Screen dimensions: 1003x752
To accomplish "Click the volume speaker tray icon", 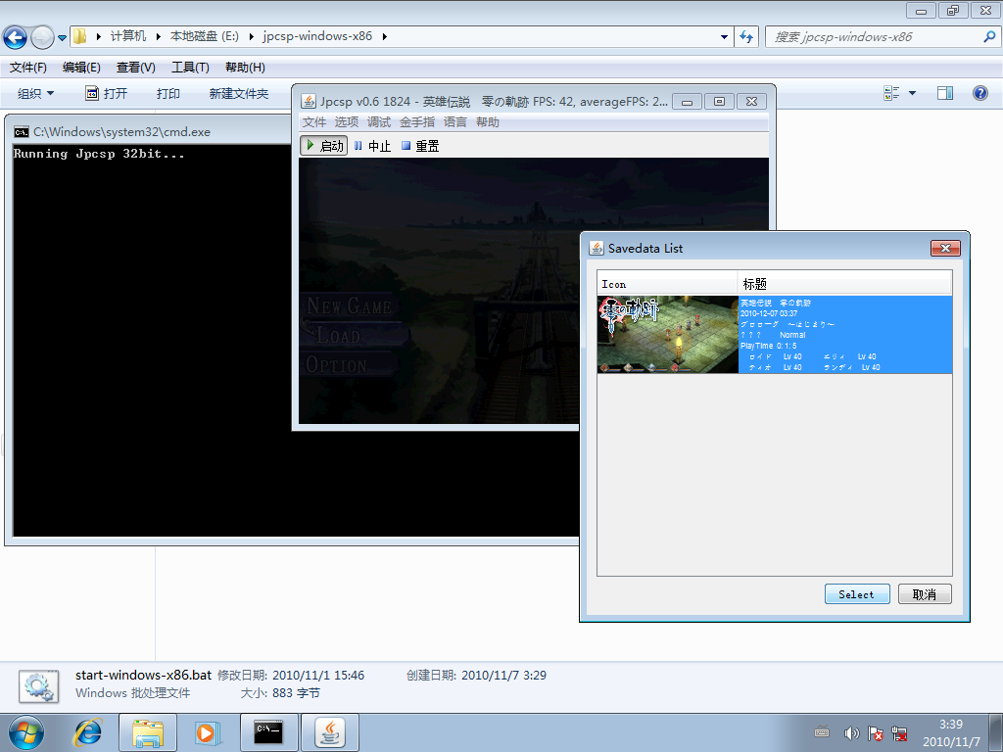I will tap(851, 733).
